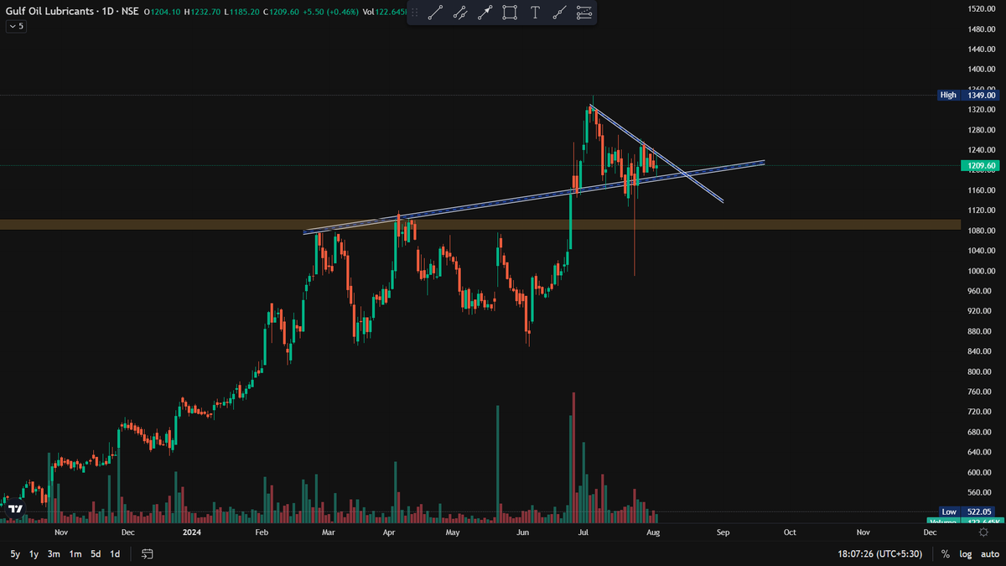The width and height of the screenshot is (1006, 566).
Task: Click the Feb label on time axis
Action: [262, 532]
